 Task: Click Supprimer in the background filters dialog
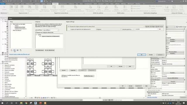tap(73, 70)
